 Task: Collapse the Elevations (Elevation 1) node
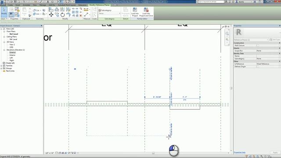click(4, 50)
